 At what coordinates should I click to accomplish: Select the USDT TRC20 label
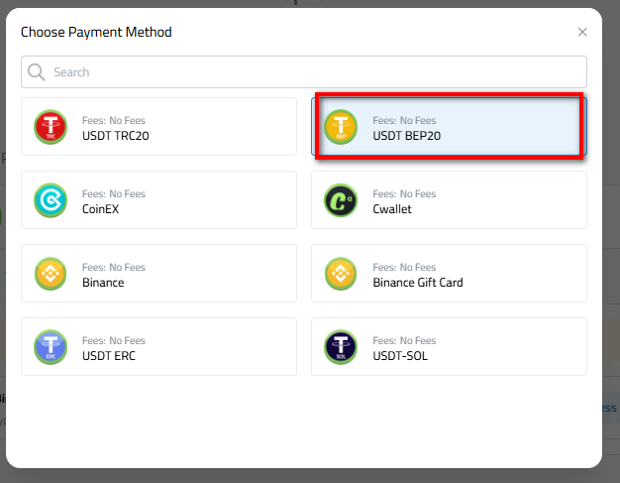pyautogui.click(x=116, y=136)
